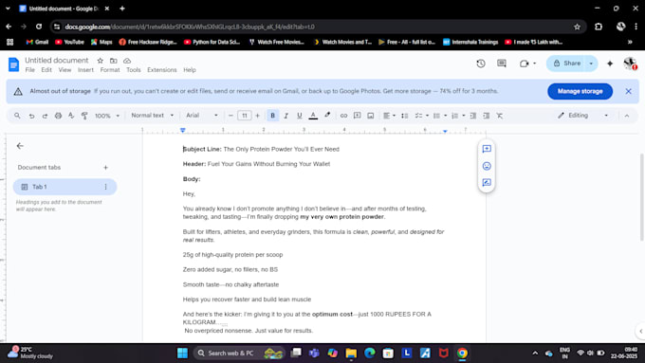
Task: Star the Untitled document
Action: point(100,61)
